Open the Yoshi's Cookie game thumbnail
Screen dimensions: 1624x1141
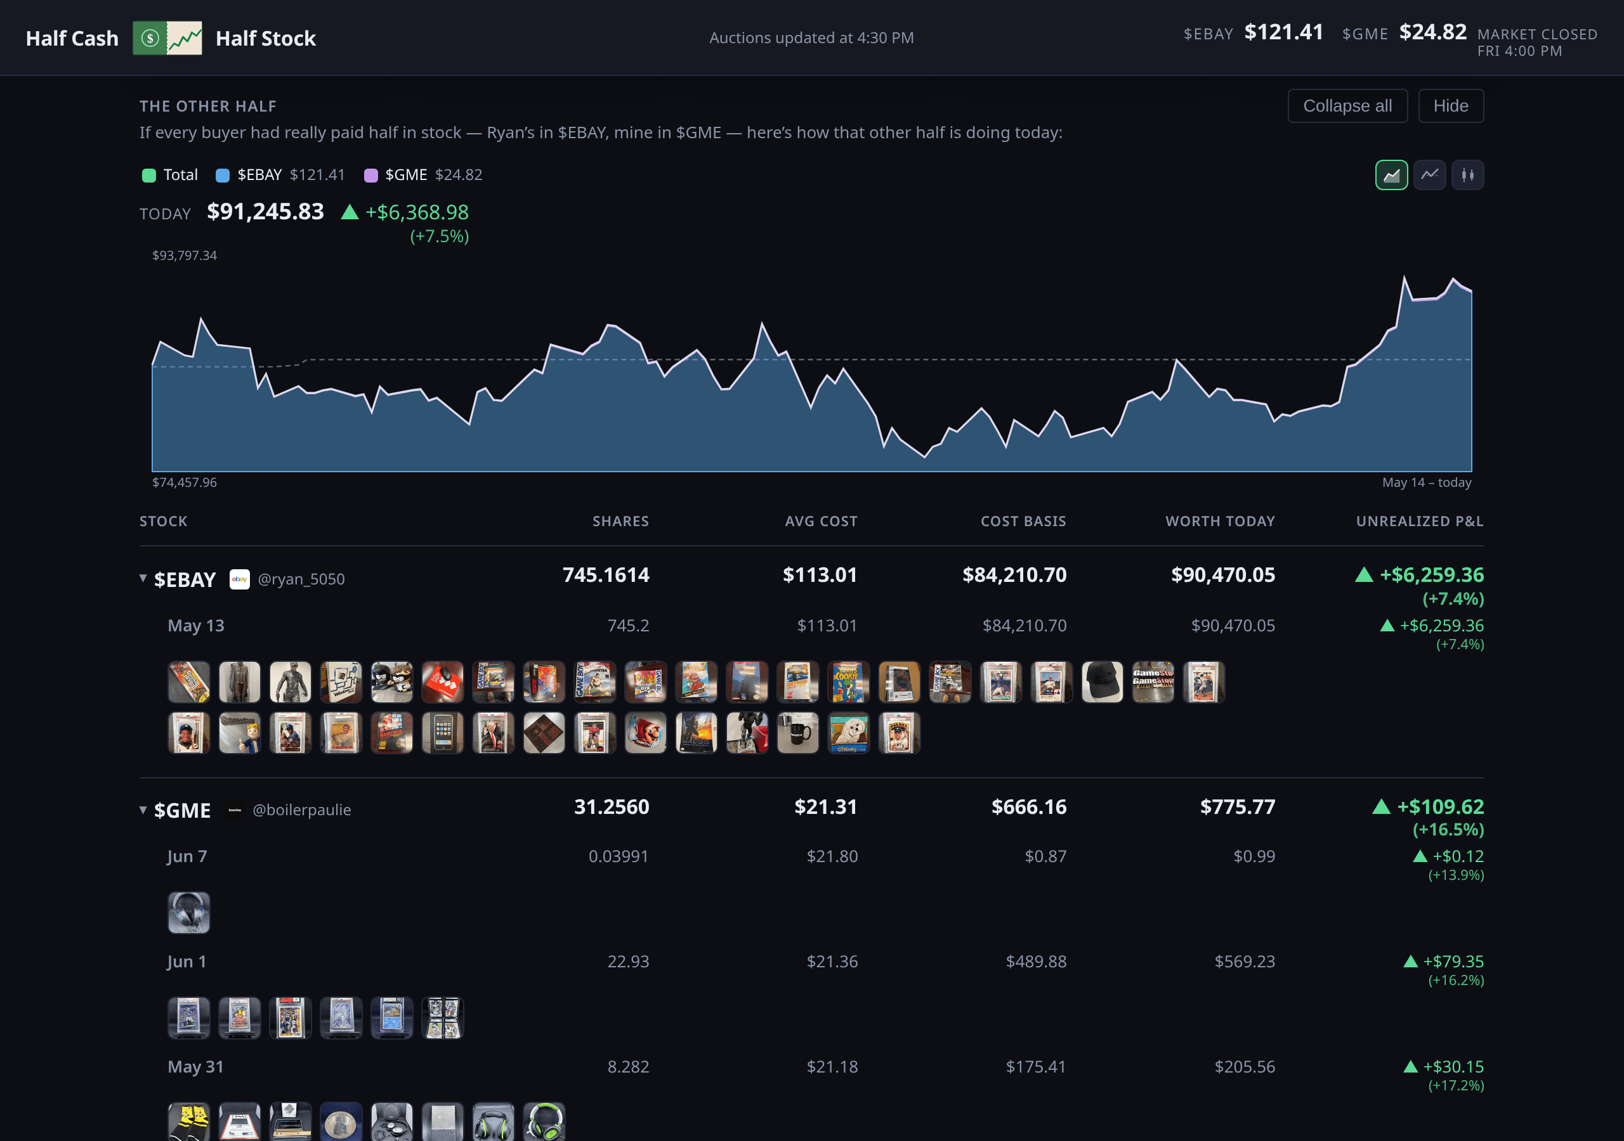[x=848, y=682]
